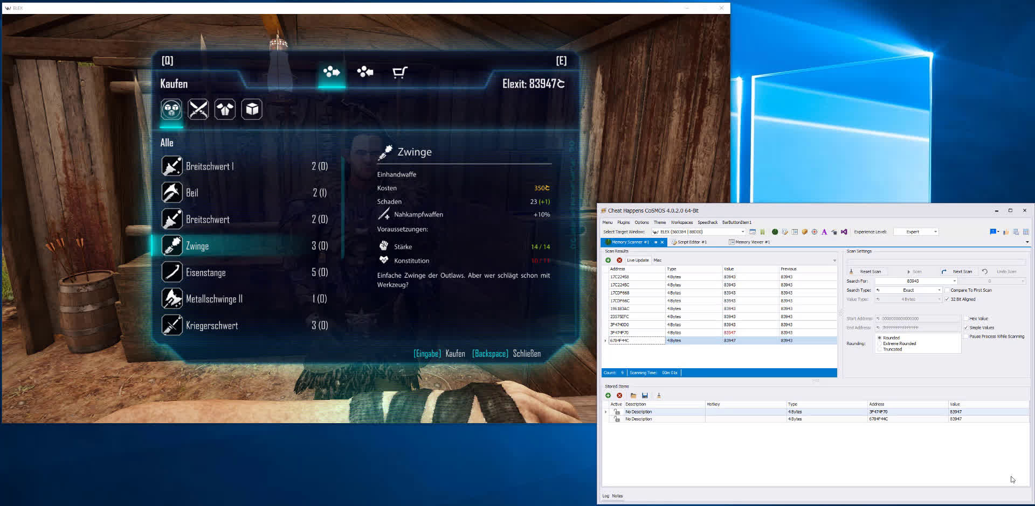Switch to the Memory Viewer #1 tab

[x=749, y=242]
